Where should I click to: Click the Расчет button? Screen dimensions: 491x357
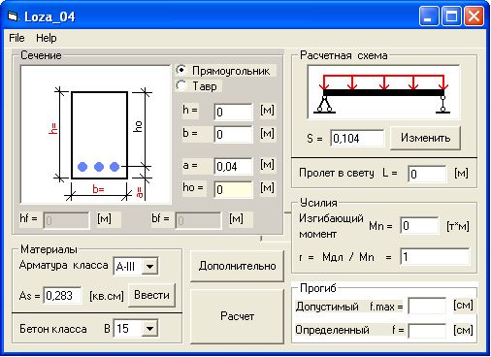pos(237,316)
